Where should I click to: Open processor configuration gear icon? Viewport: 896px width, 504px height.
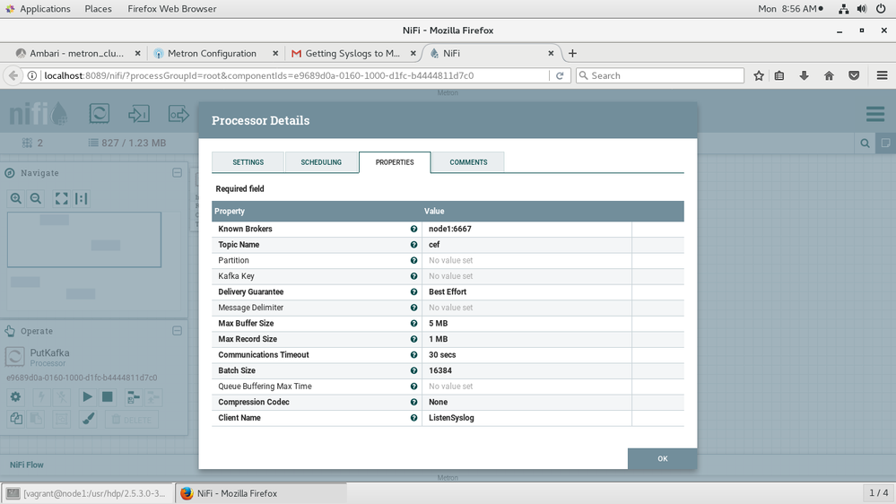(15, 396)
